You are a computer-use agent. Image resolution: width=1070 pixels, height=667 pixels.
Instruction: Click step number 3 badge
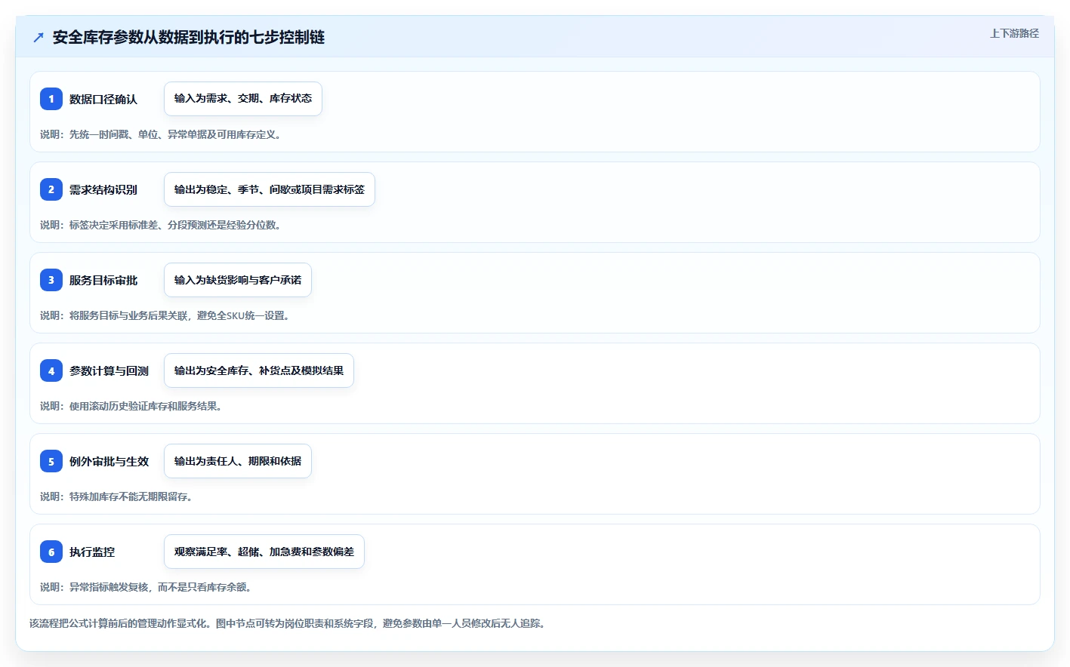pyautogui.click(x=51, y=280)
